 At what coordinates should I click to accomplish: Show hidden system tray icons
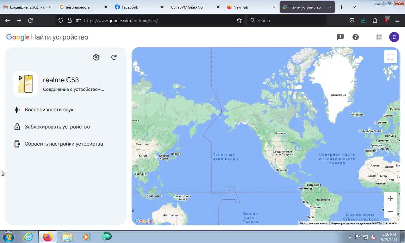[x=350, y=237]
